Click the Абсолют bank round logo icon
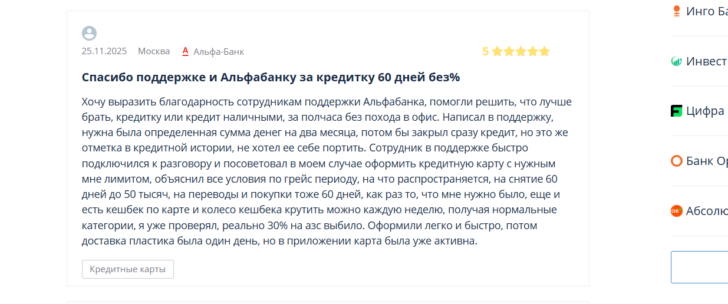 [x=677, y=211]
